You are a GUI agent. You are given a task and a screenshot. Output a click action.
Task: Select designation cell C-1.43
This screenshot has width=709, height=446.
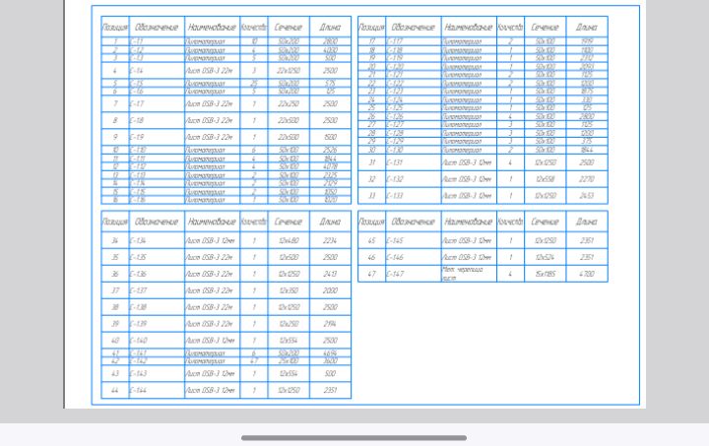coord(157,374)
